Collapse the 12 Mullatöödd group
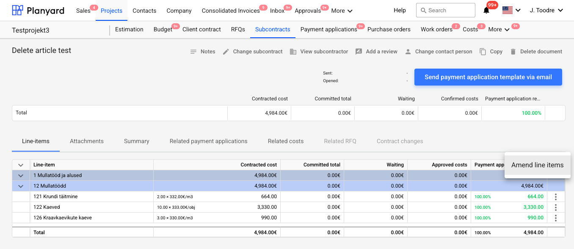The width and height of the screenshot is (574, 249). 21,186
